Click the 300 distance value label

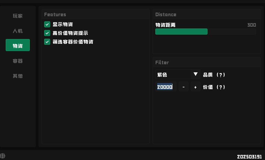tap(251, 25)
